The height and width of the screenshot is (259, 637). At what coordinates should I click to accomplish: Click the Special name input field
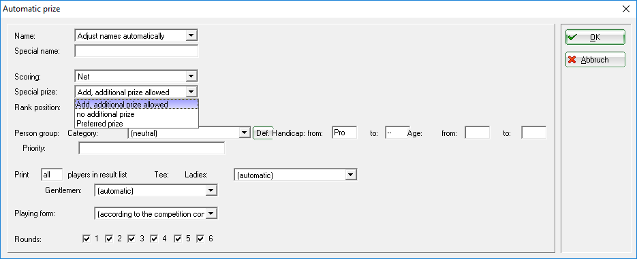(x=136, y=51)
